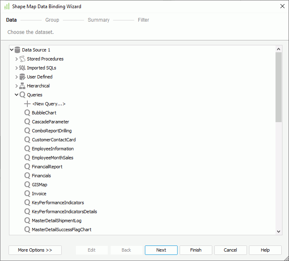
Task: Select the EmployeeMonthSales query name
Action: 53,158
